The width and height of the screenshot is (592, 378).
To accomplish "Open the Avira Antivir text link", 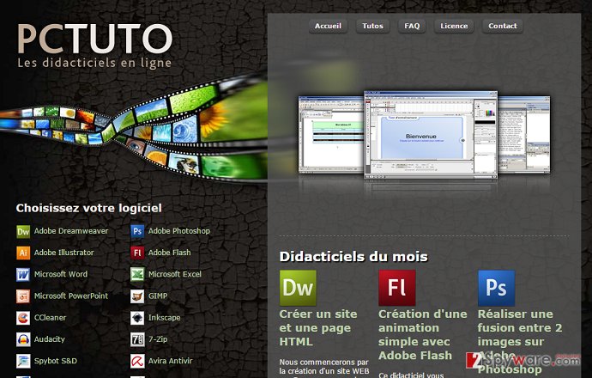I will click(170, 361).
